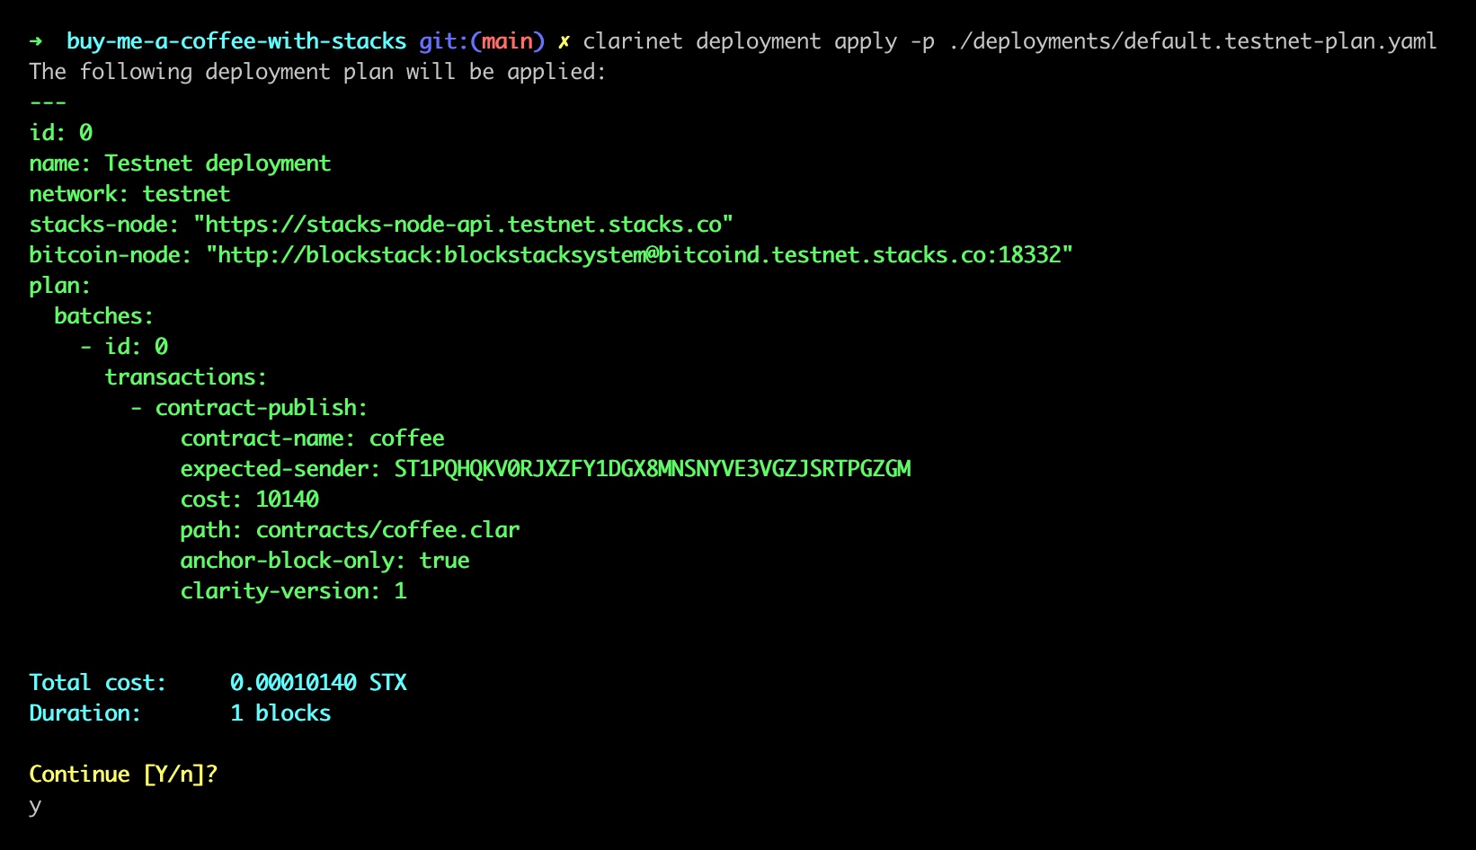This screenshot has height=850, width=1476.
Task: Click the 'clarity-version: 1' line
Action: coord(293,591)
